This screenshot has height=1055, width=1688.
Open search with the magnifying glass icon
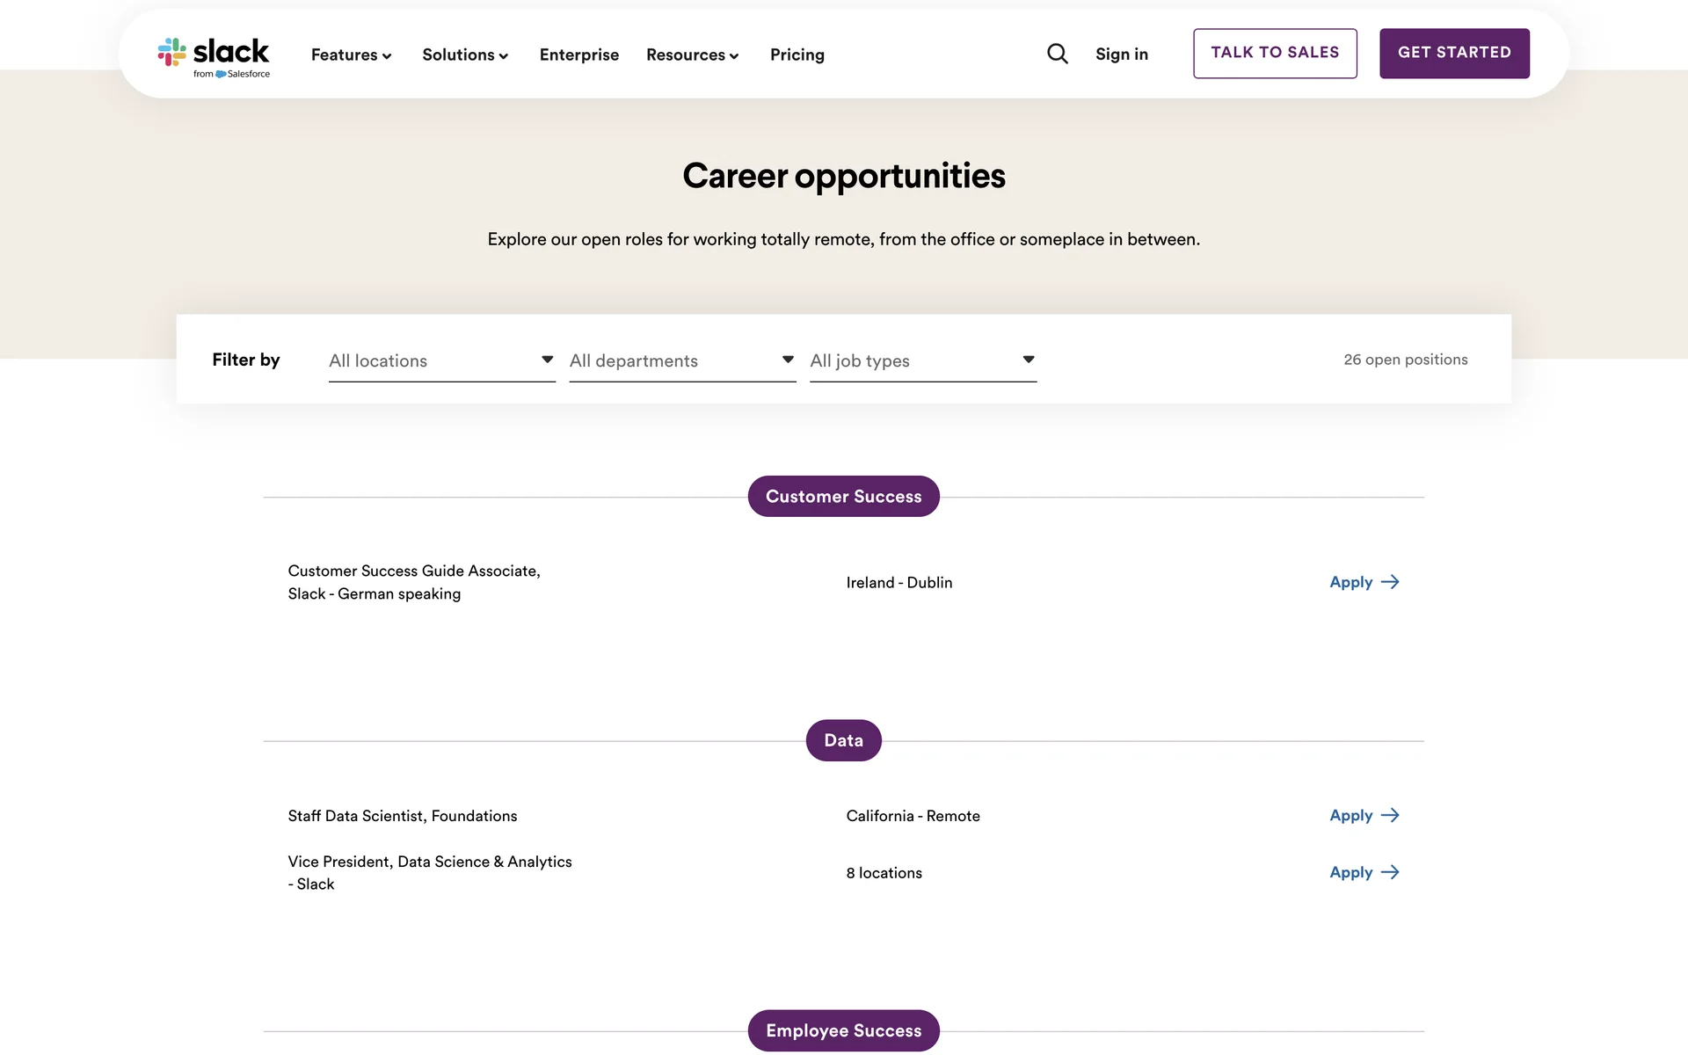1057,55
